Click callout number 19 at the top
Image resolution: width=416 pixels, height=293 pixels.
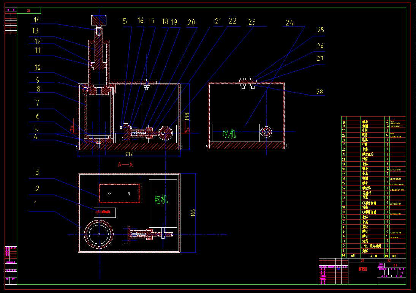pyautogui.click(x=174, y=22)
